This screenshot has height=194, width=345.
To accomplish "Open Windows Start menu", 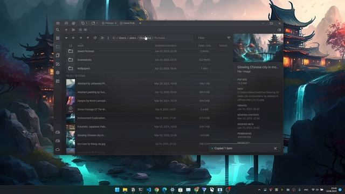I will tap(117, 190).
